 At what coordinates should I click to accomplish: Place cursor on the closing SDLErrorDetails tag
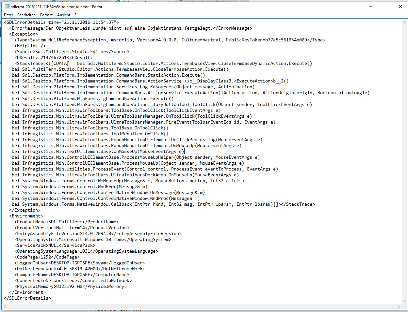tap(27, 298)
